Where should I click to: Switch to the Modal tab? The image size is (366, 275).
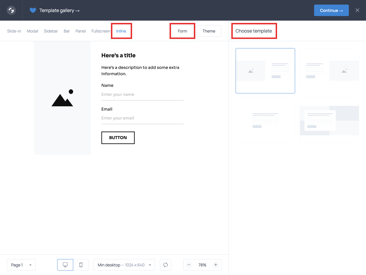click(x=32, y=31)
